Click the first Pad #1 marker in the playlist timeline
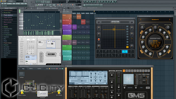This screenshot has width=176, height=99. point(74,13)
